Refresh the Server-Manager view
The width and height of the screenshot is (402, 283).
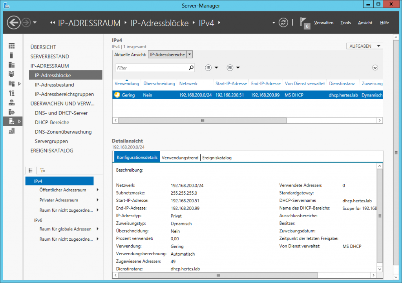(x=283, y=23)
